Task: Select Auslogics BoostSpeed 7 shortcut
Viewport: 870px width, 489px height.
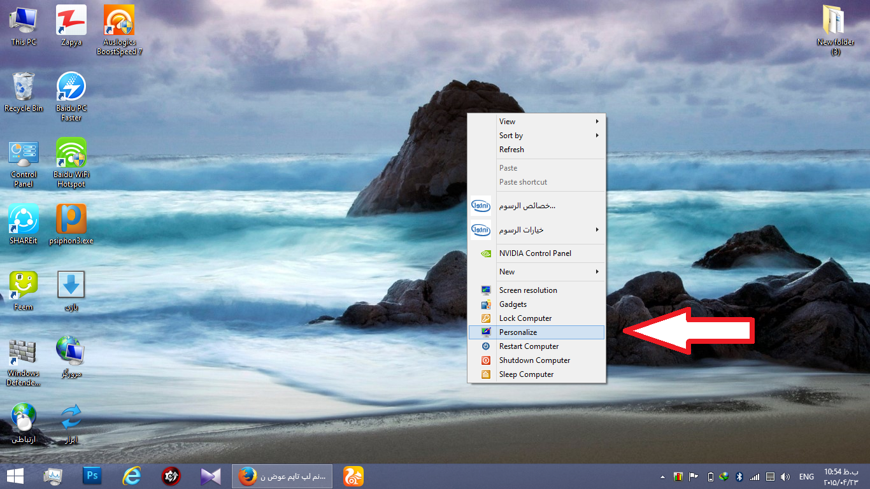Action: (119, 30)
